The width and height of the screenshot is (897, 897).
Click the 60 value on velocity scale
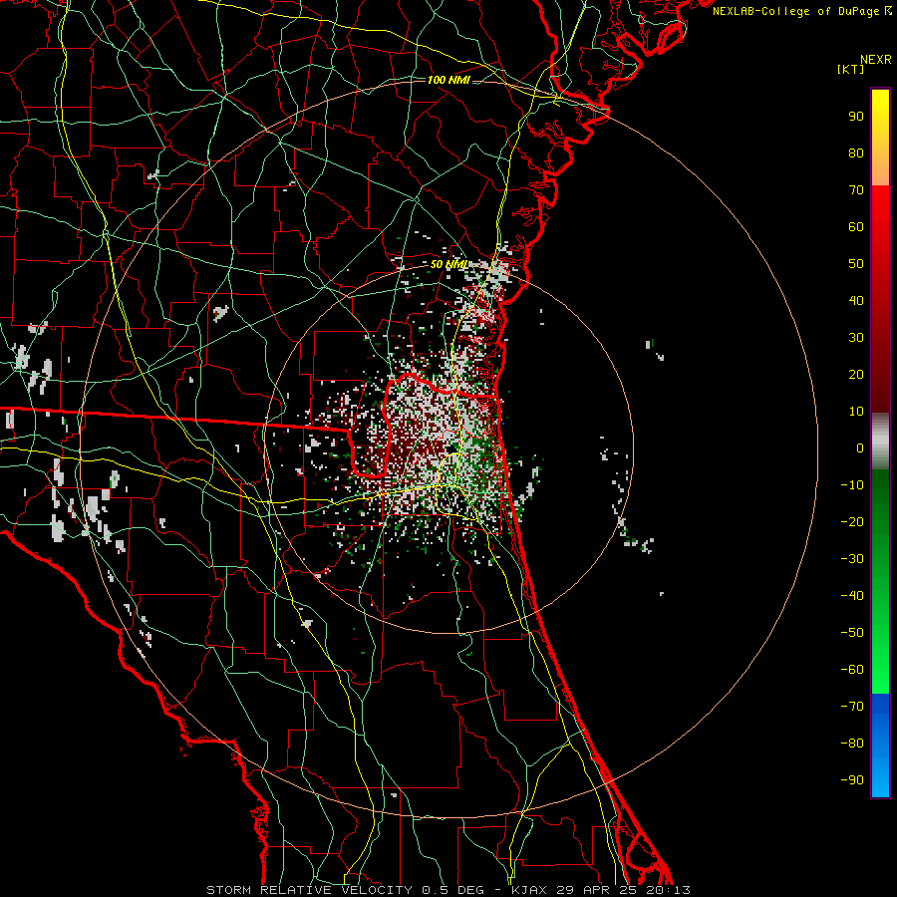pyautogui.click(x=856, y=227)
